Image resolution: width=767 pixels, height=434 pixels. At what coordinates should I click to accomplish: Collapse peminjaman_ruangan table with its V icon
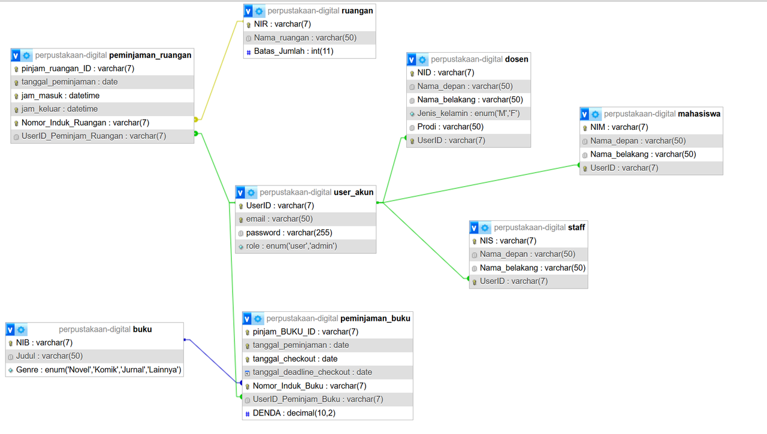pyautogui.click(x=16, y=55)
